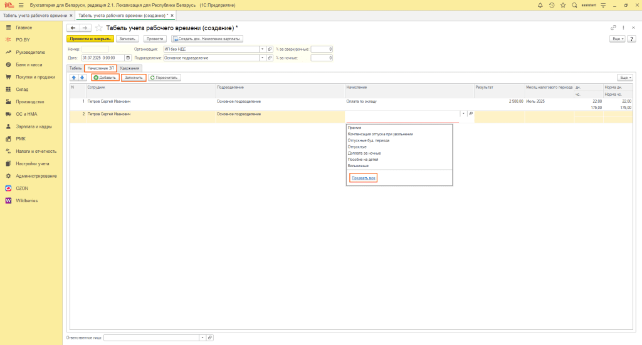Focus the % за сверхурочные field
Image resolution: width=642 pixels, height=345 pixels.
(322, 49)
